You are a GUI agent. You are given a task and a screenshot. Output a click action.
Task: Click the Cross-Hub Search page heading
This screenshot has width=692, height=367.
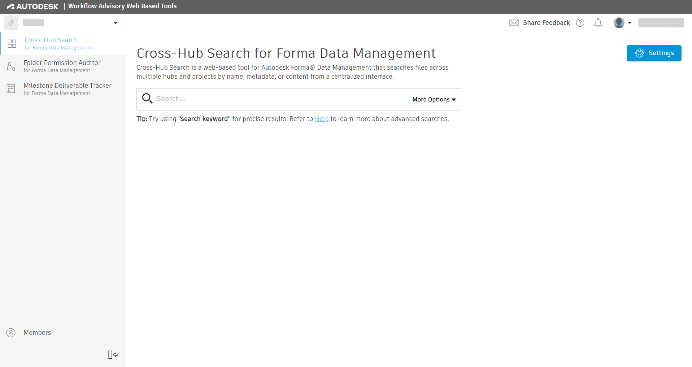point(286,53)
